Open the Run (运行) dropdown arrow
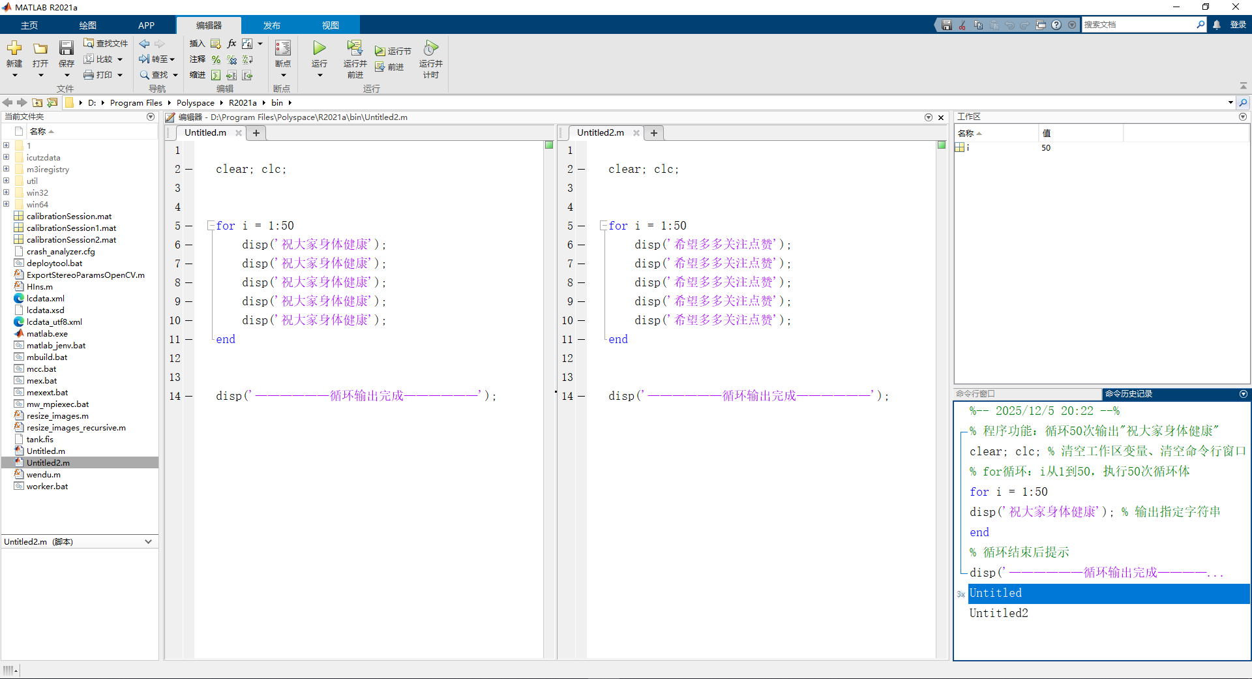This screenshot has width=1252, height=679. 320,75
